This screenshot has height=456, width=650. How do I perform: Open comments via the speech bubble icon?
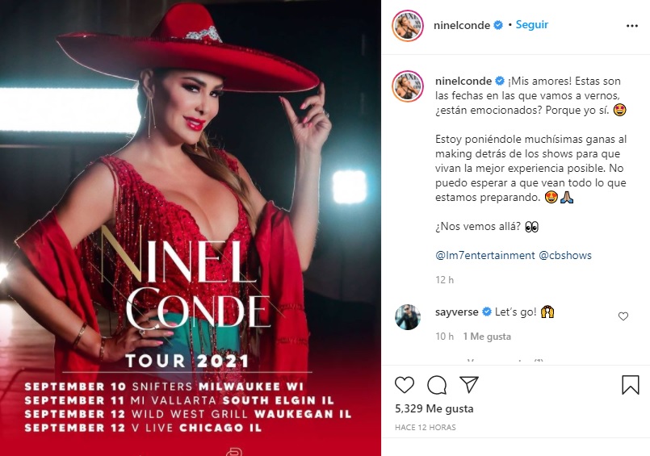coord(437,385)
